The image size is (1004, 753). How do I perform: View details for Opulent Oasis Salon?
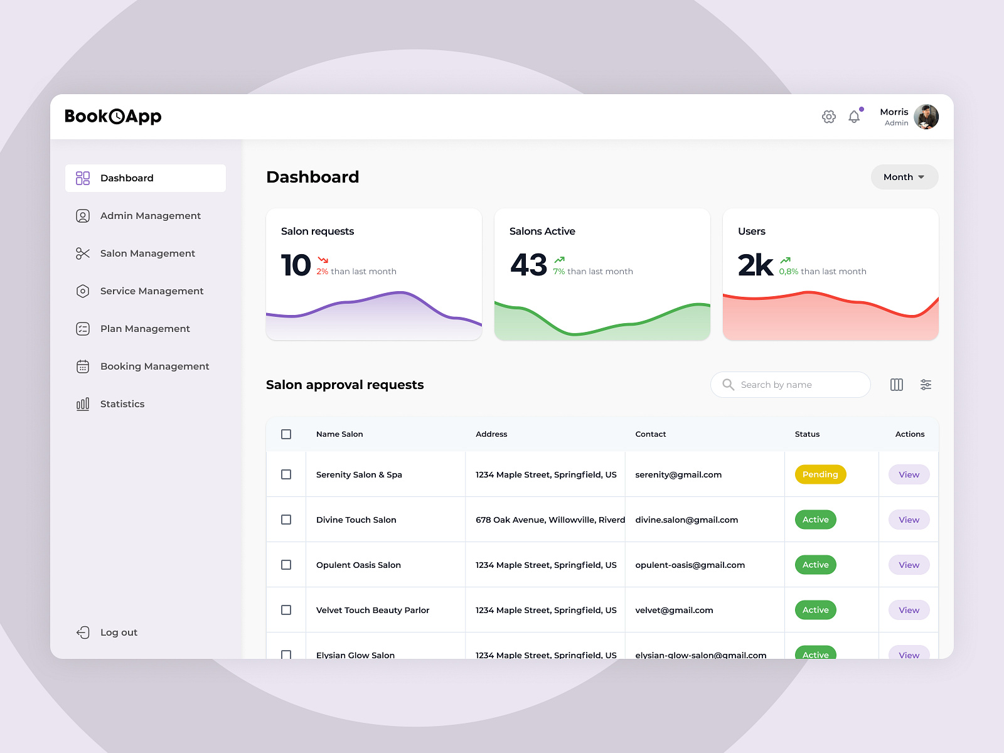908,564
